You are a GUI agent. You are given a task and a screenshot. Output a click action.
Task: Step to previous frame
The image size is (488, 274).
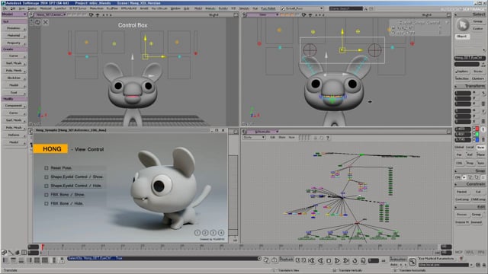click(320, 261)
